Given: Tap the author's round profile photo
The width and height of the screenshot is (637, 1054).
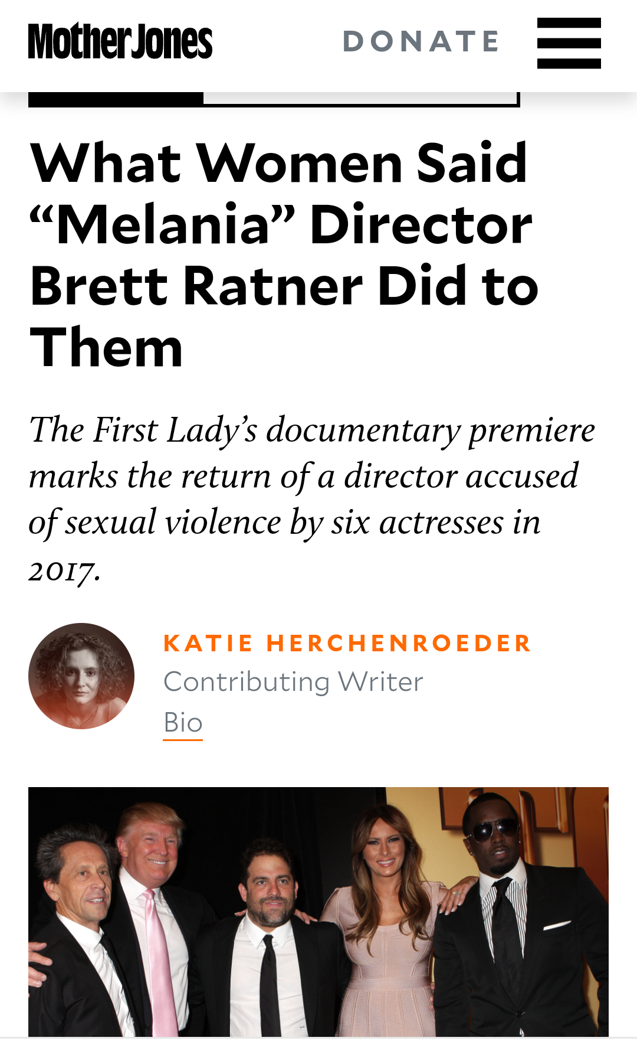Looking at the screenshot, I should pyautogui.click(x=81, y=676).
